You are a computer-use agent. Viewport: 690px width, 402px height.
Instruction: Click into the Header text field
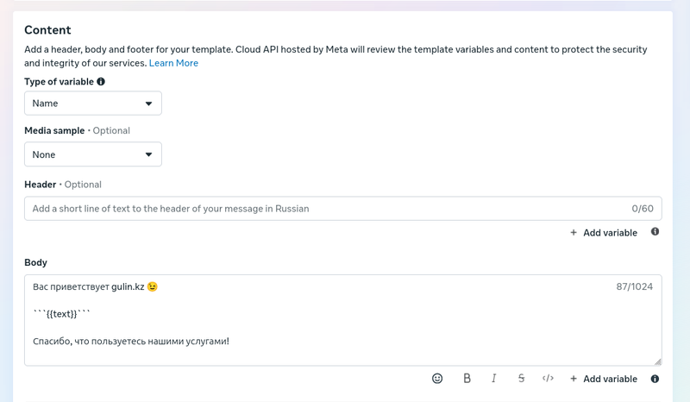coord(328,209)
